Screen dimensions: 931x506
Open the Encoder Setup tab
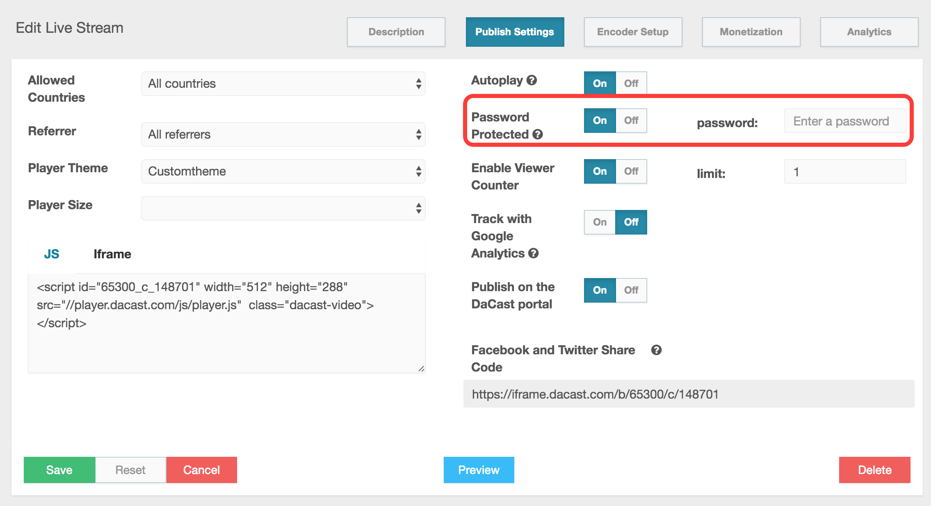click(633, 32)
